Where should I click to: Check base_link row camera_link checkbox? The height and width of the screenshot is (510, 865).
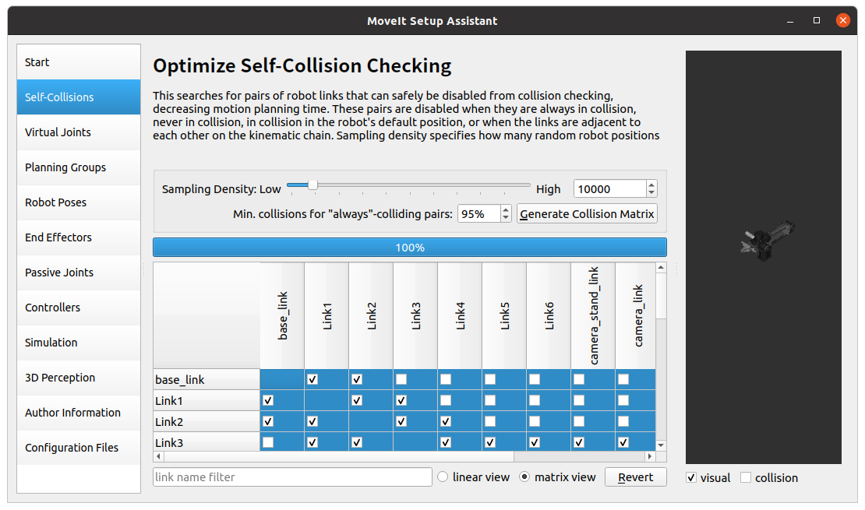(x=623, y=379)
